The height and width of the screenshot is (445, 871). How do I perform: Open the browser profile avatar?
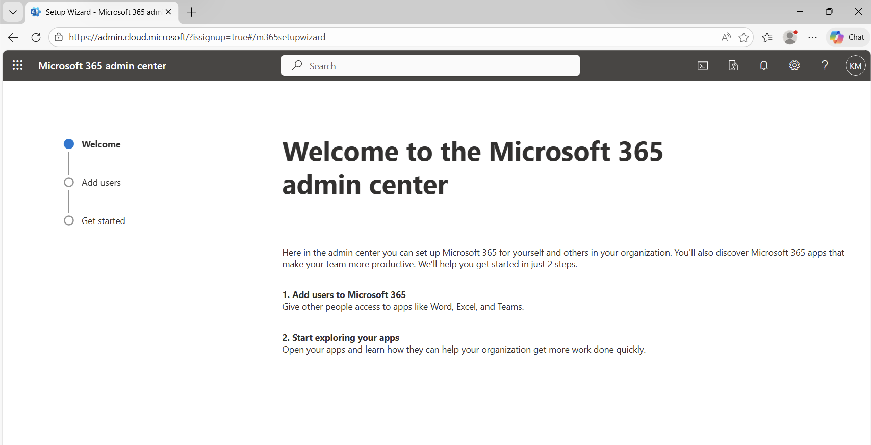(x=790, y=37)
